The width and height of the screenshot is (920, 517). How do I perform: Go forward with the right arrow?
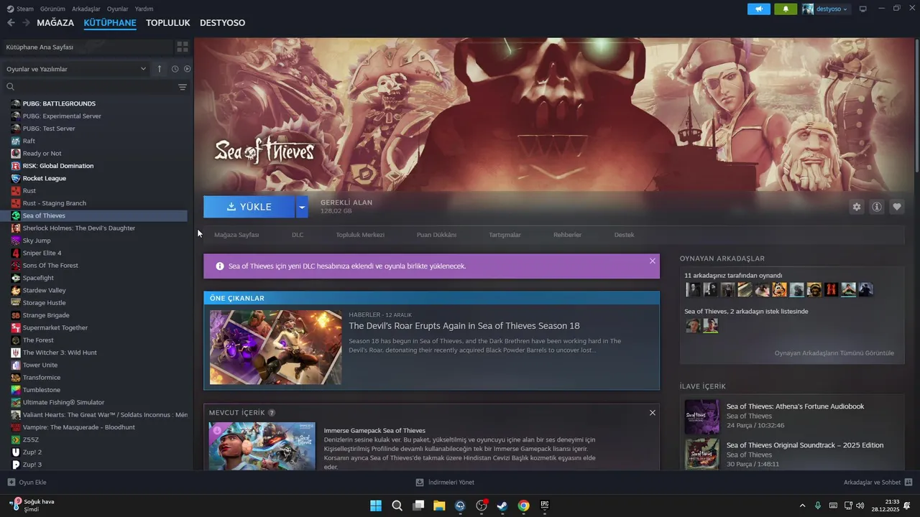(26, 23)
